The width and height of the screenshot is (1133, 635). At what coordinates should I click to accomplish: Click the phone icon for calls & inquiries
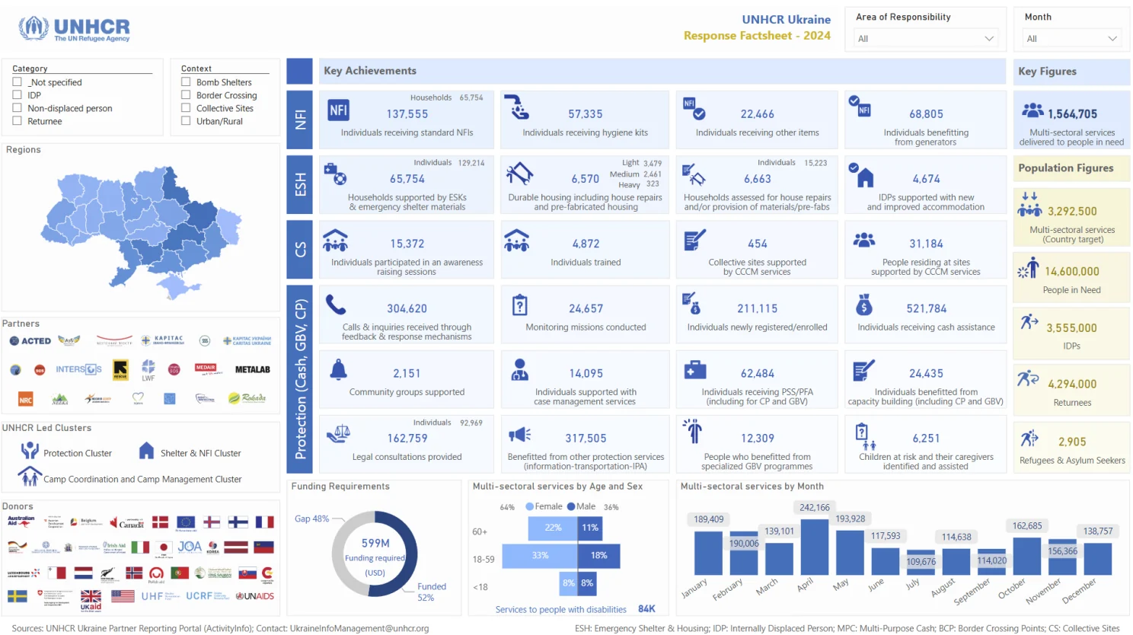(x=336, y=305)
